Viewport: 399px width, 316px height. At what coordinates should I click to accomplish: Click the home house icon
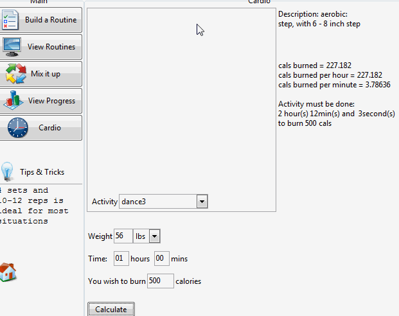pyautogui.click(x=8, y=272)
